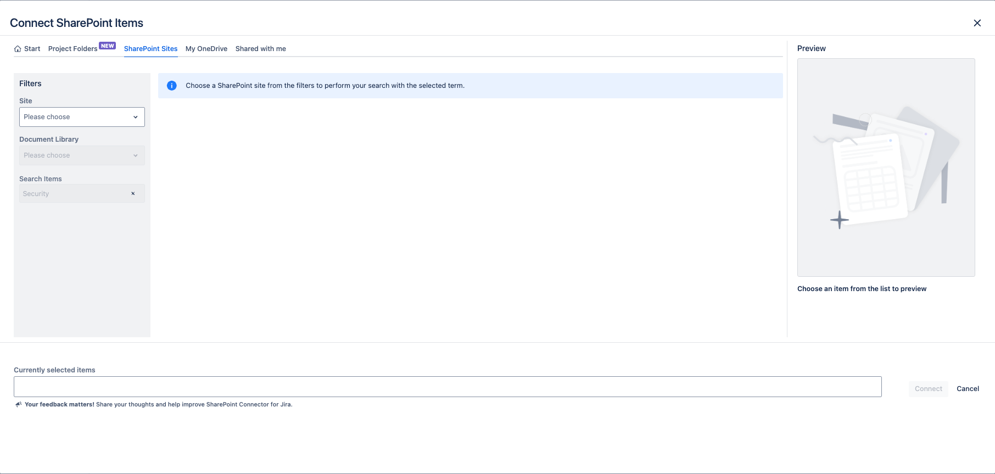This screenshot has width=995, height=474.
Task: Go to the Shared with me tab
Action: point(261,49)
